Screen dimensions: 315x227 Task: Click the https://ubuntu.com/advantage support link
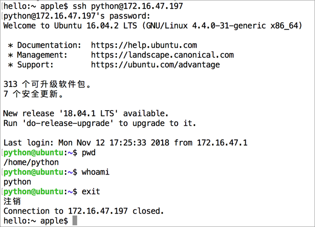155,64
